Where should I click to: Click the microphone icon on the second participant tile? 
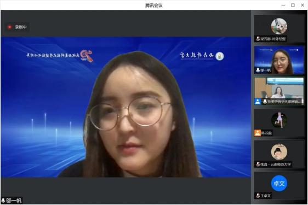[258, 70]
